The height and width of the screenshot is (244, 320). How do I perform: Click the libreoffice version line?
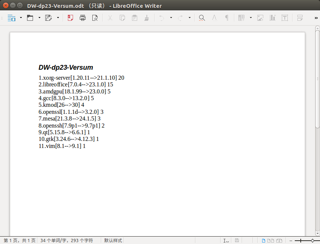click(x=76, y=85)
